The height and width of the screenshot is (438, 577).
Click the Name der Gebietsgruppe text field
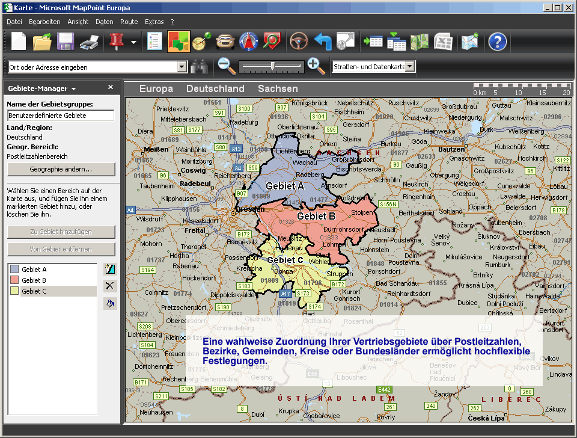61,116
